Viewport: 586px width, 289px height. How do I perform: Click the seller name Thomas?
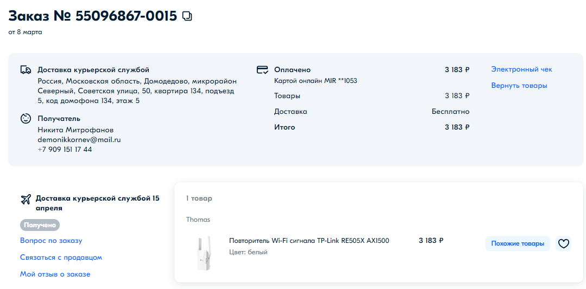198,220
